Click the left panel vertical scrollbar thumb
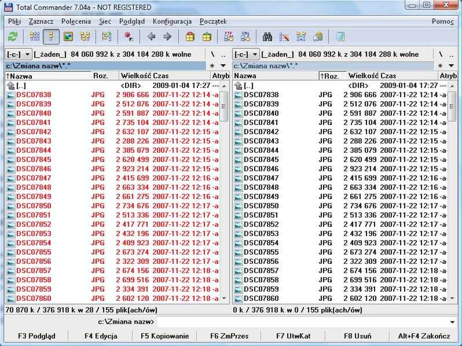The image size is (462, 346). point(224,106)
